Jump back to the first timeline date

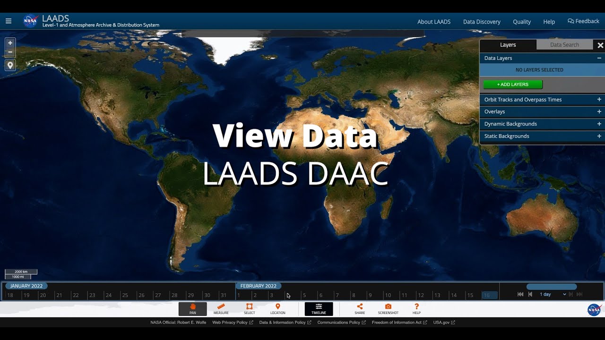point(520,294)
